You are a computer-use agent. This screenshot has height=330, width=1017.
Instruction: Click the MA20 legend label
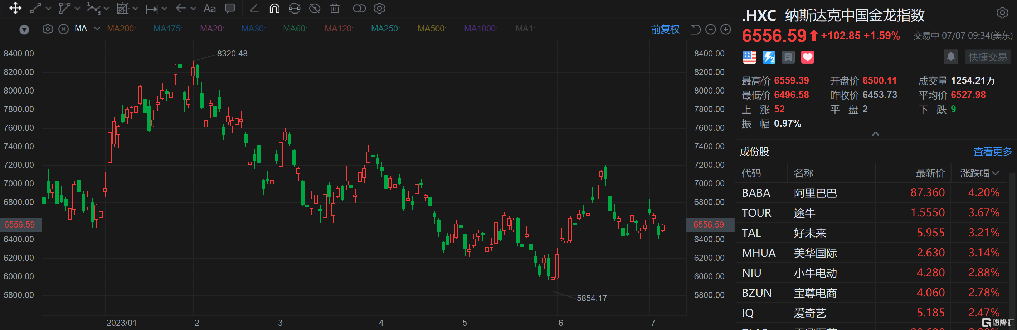coord(212,29)
